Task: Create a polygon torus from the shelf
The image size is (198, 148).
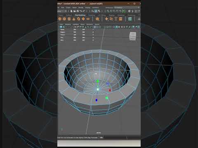Action: pyautogui.click(x=78, y=19)
